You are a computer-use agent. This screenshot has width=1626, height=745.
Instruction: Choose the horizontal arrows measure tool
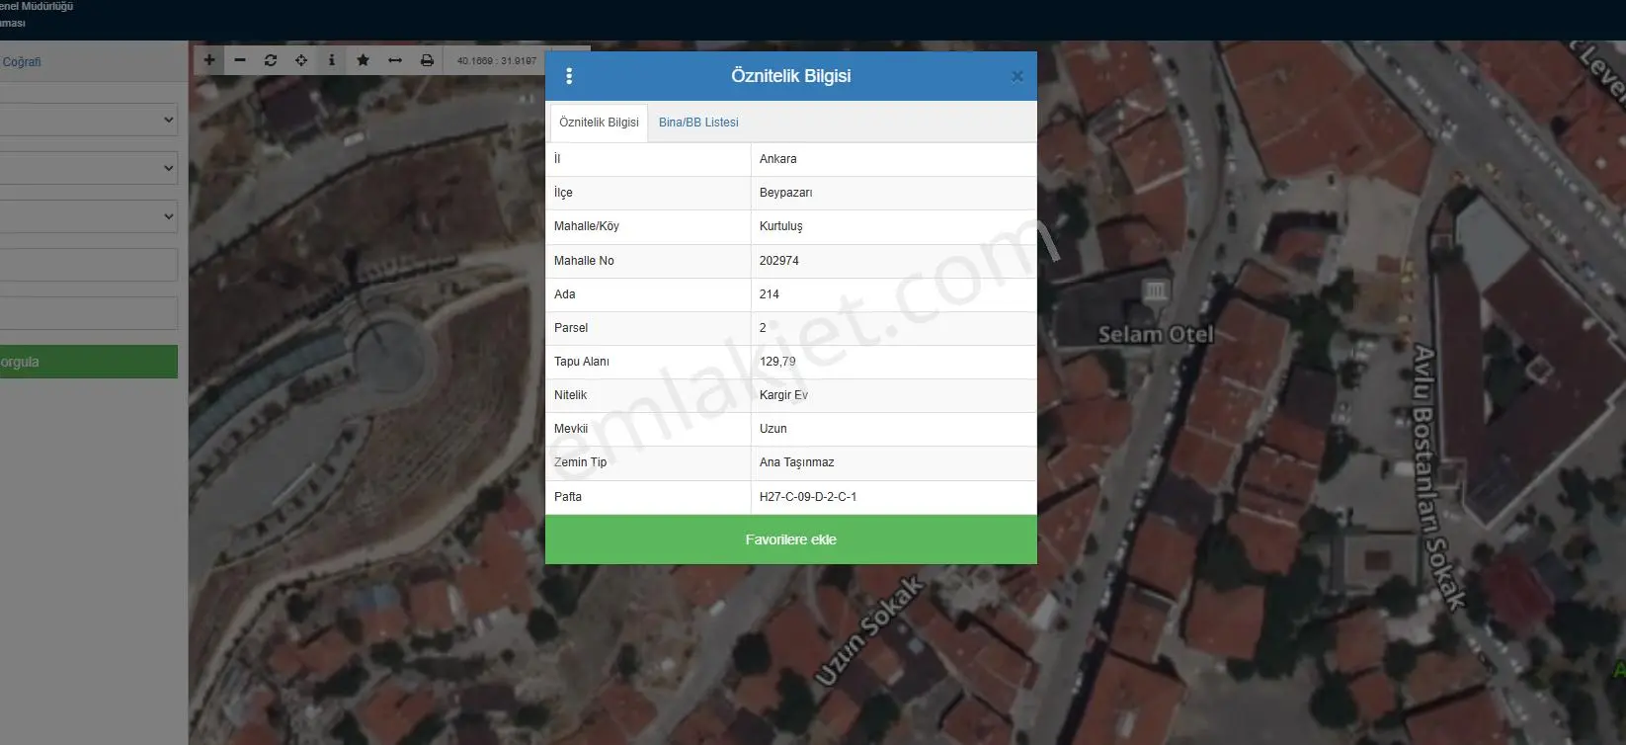pyautogui.click(x=395, y=60)
